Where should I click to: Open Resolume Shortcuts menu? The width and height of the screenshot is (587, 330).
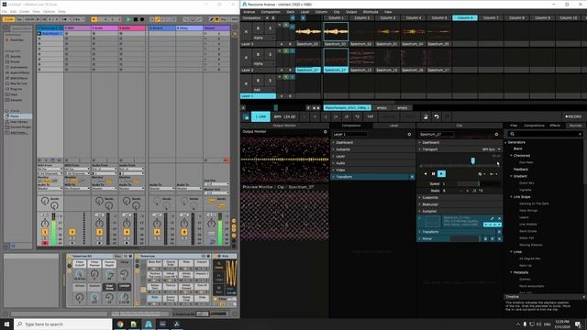click(x=371, y=12)
